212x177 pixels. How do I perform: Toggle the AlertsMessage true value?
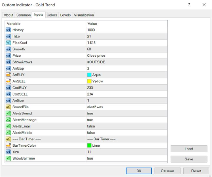click(x=127, y=120)
